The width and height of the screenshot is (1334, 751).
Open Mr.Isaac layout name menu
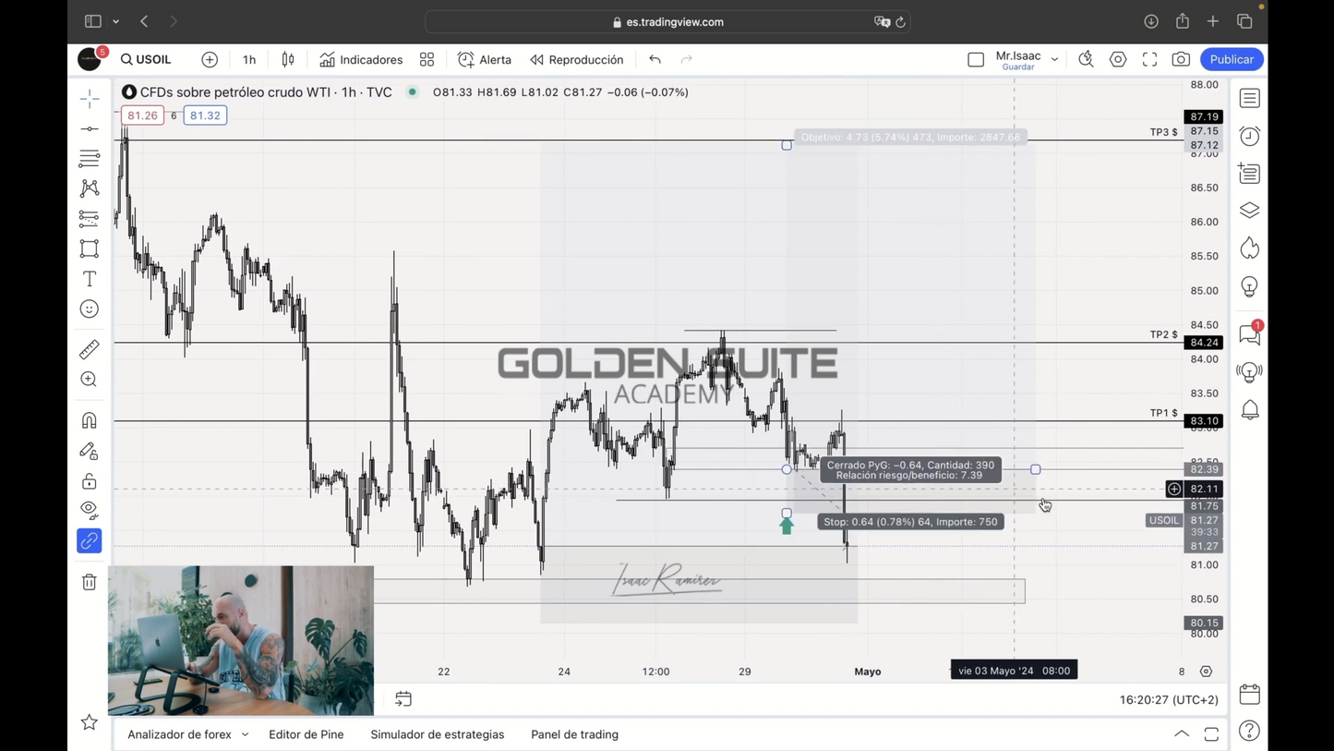coord(1026,59)
